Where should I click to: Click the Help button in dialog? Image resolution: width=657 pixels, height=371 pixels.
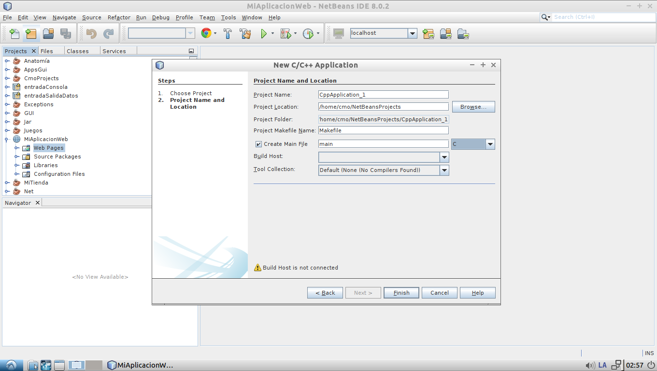(478, 293)
